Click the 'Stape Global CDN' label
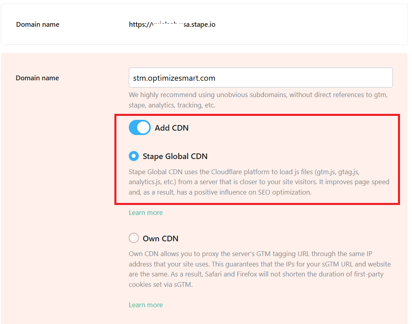The image size is (412, 324). [x=175, y=156]
